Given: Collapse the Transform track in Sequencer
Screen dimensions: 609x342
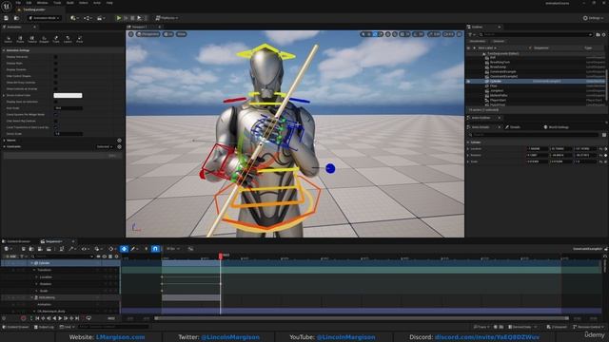Looking at the screenshot, I should (x=34, y=270).
